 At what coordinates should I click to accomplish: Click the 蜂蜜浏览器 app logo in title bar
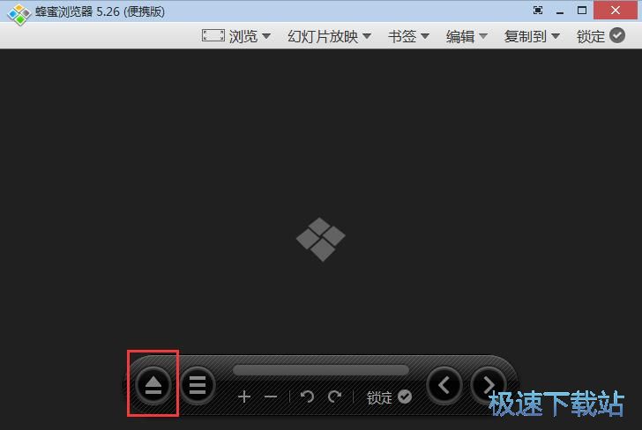pos(19,14)
